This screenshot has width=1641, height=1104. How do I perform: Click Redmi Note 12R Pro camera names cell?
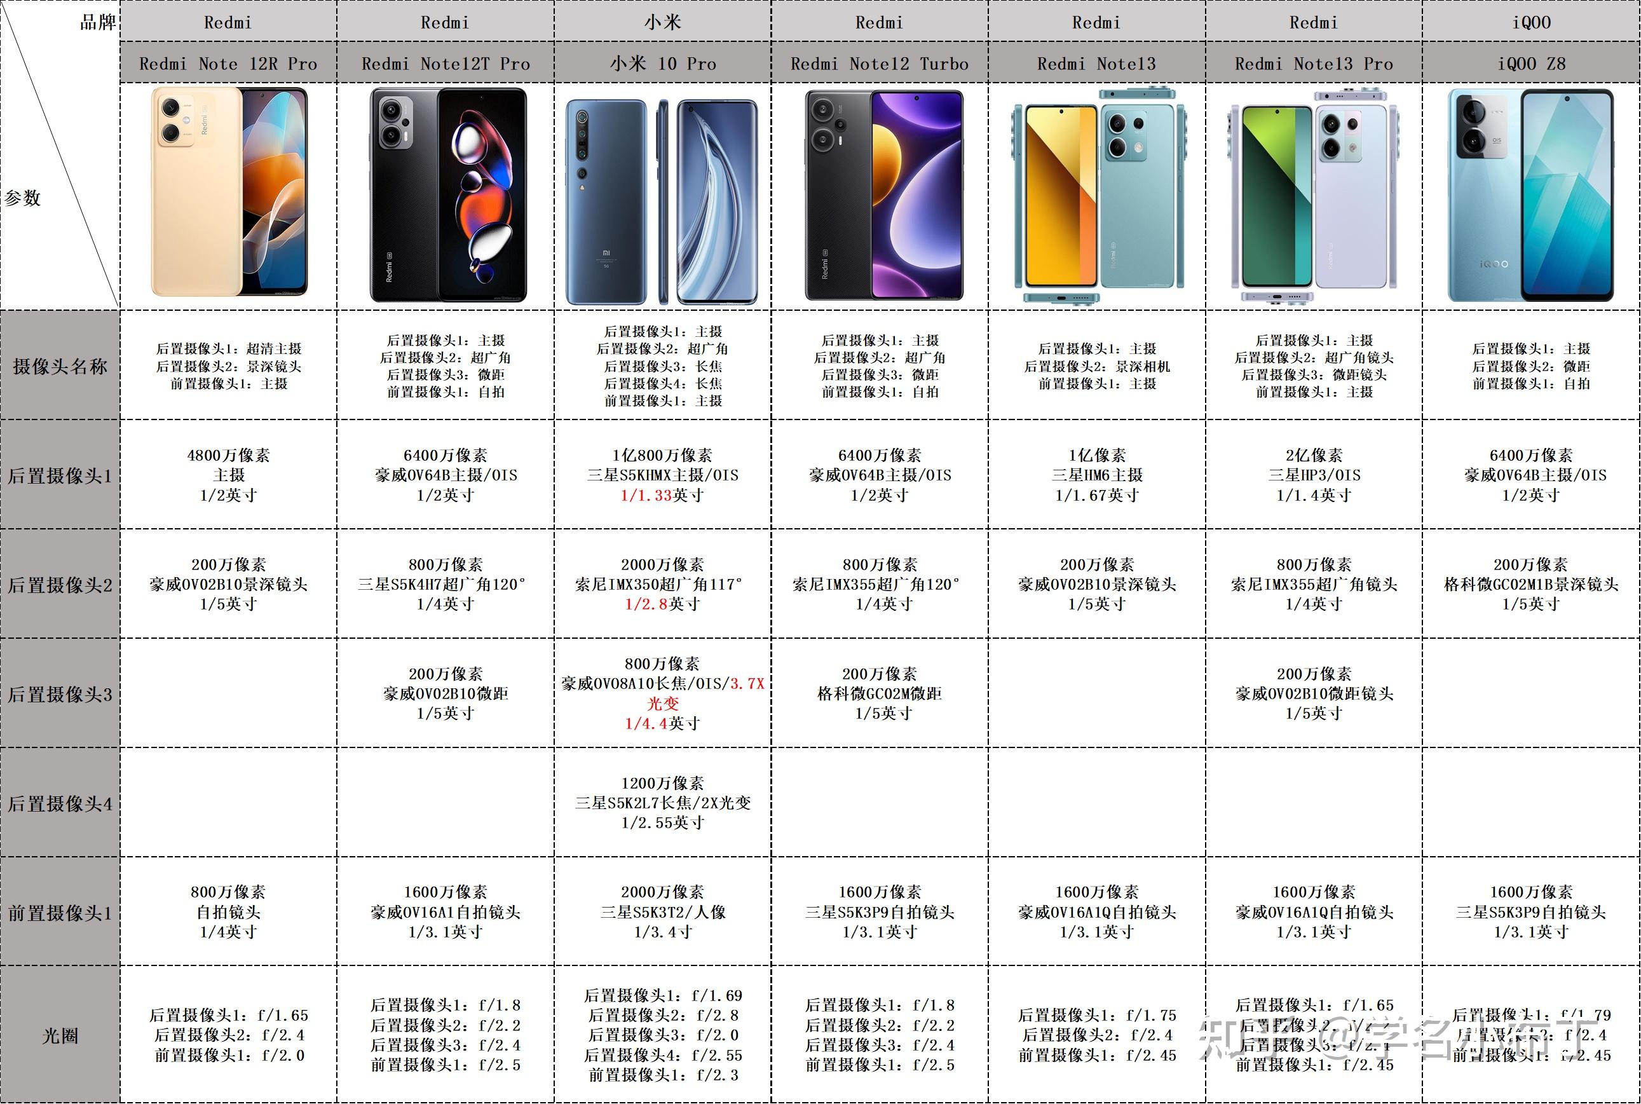click(x=228, y=365)
